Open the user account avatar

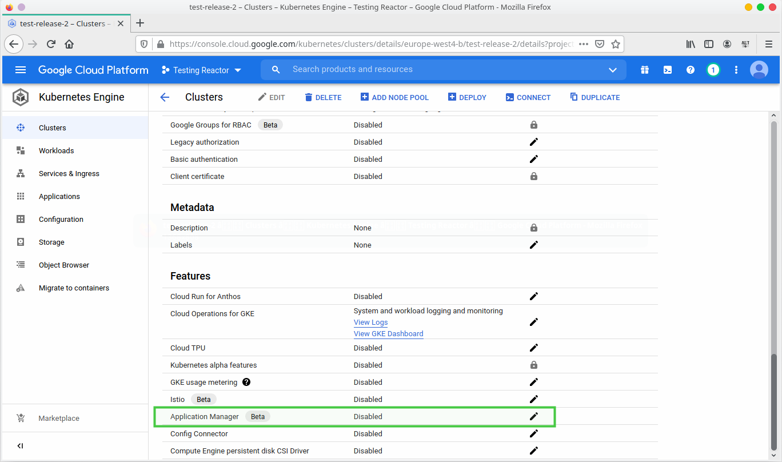[759, 70]
